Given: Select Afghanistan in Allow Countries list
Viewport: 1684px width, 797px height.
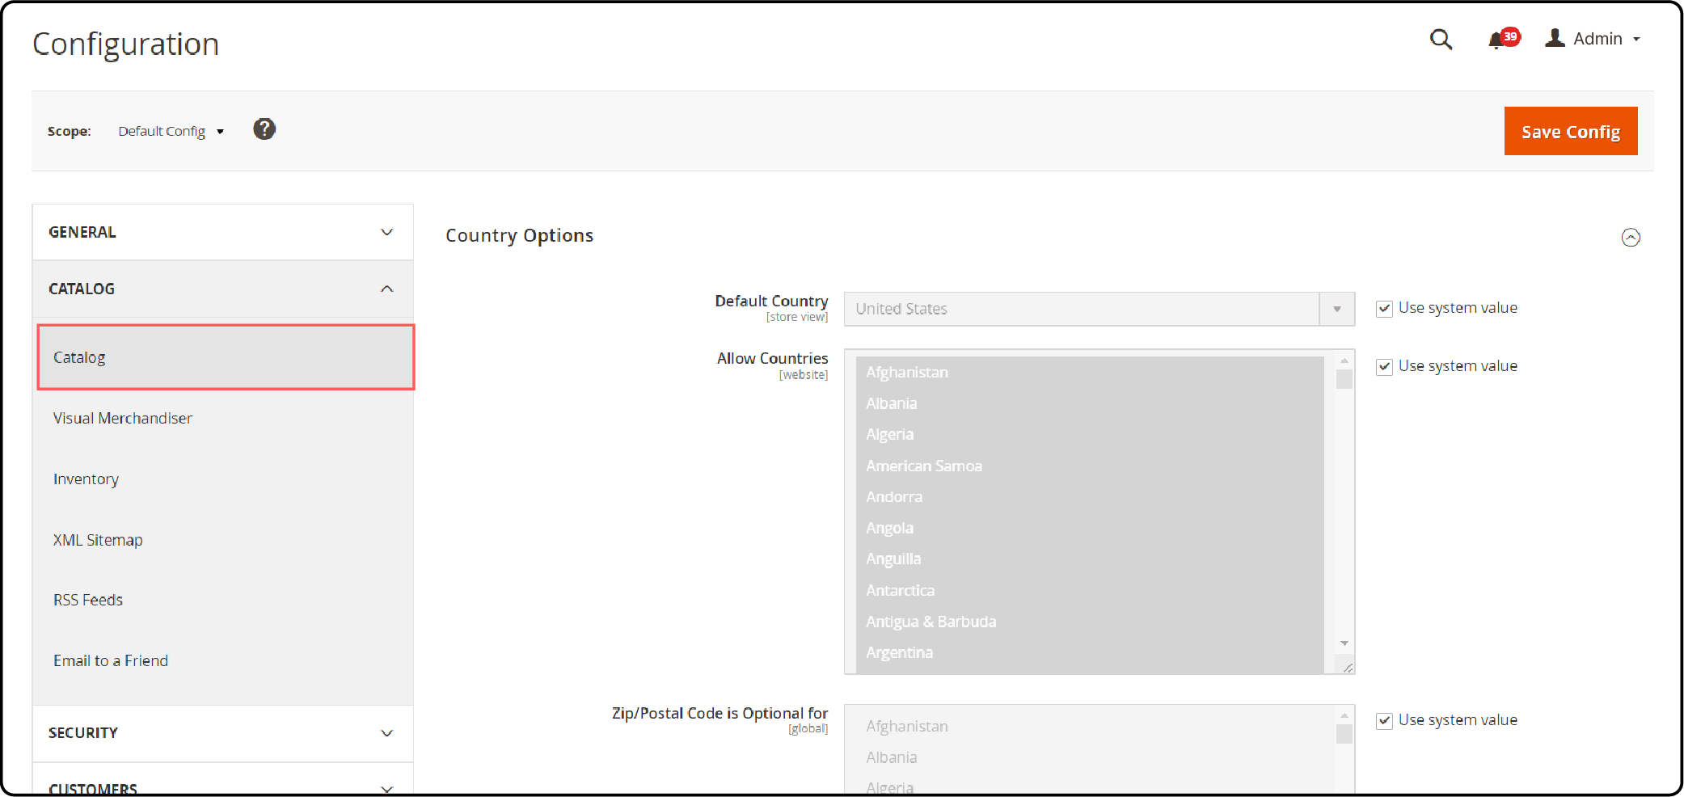Looking at the screenshot, I should [1090, 373].
